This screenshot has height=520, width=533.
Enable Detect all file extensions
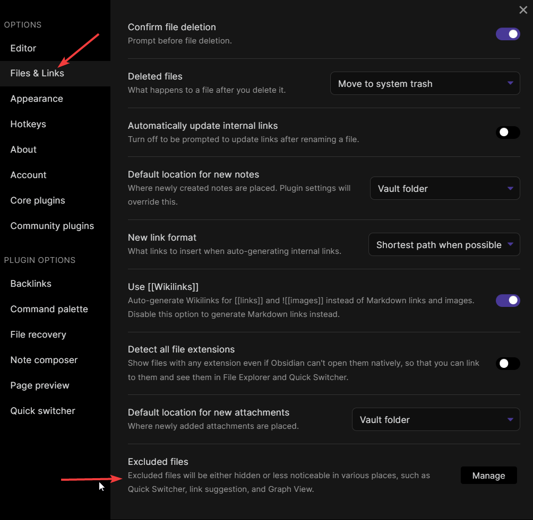(x=508, y=364)
